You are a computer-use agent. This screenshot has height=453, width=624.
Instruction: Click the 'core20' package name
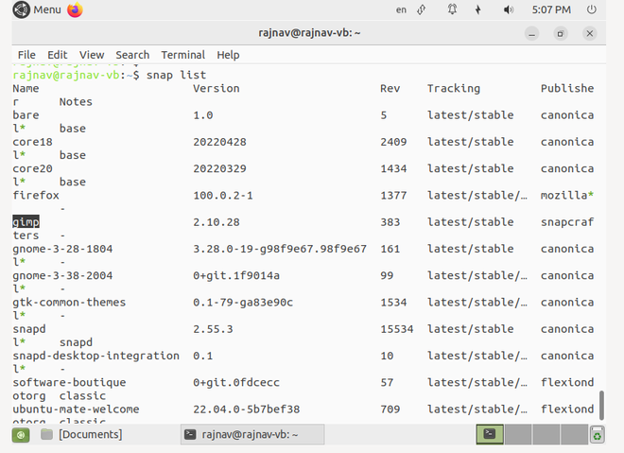coord(32,168)
